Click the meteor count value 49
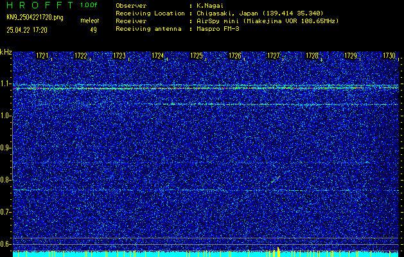This screenshot has height=257, width=404. (94, 30)
